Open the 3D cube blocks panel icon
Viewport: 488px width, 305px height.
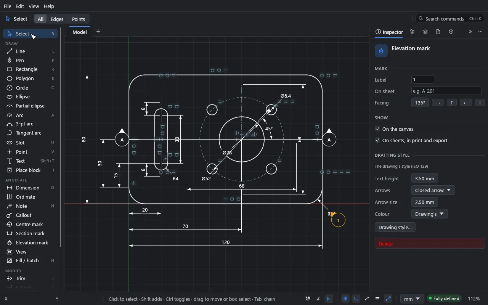coord(451,32)
